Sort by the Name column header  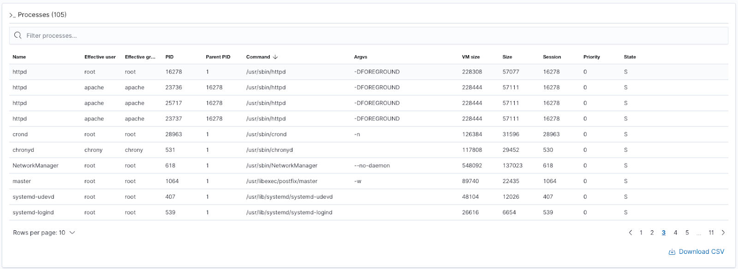click(x=19, y=57)
